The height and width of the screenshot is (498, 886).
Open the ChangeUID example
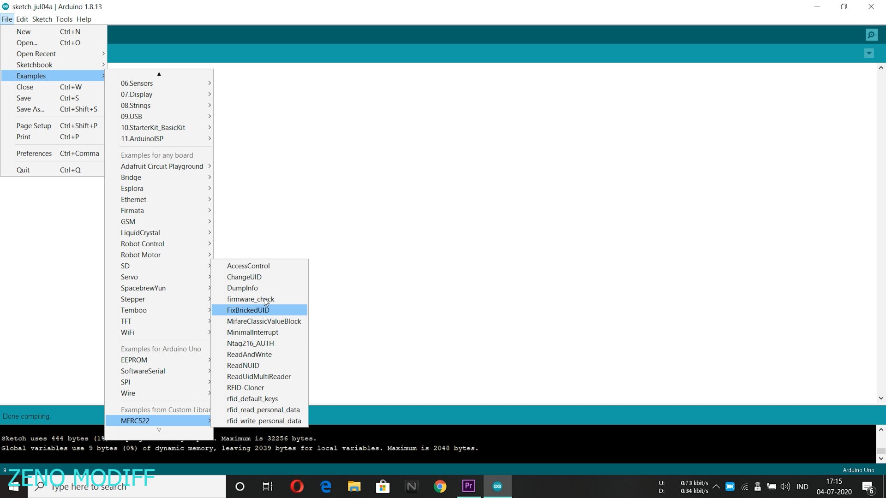point(260,277)
